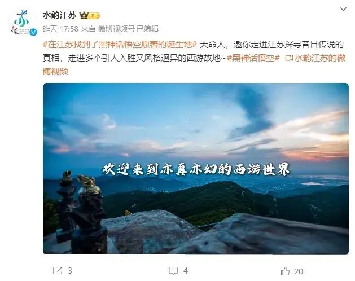Expand the post options chevron
The image size is (355, 281).
(x=344, y=9)
